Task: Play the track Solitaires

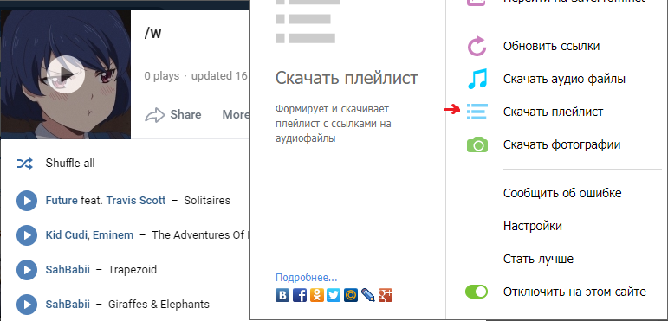Action: (27, 201)
